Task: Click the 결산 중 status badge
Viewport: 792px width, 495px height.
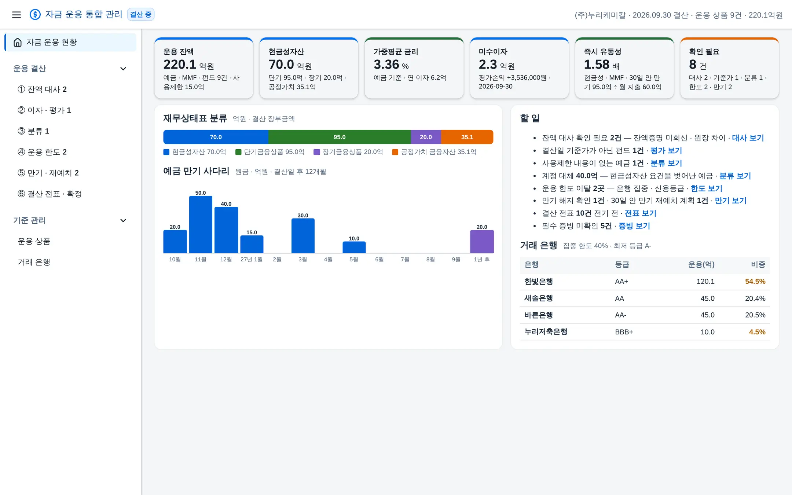Action: tap(141, 15)
